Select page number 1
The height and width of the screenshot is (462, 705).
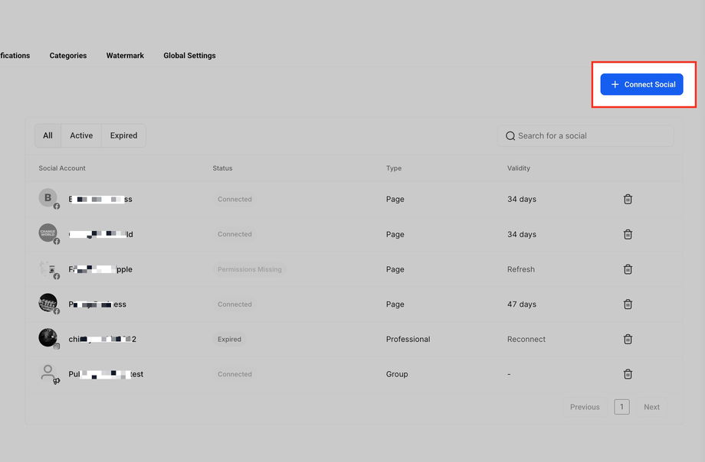[621, 407]
